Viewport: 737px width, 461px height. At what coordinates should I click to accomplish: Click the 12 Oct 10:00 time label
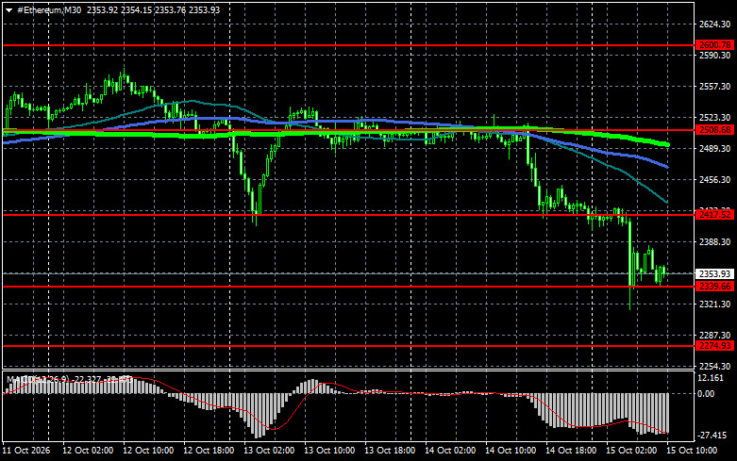pyautogui.click(x=148, y=451)
